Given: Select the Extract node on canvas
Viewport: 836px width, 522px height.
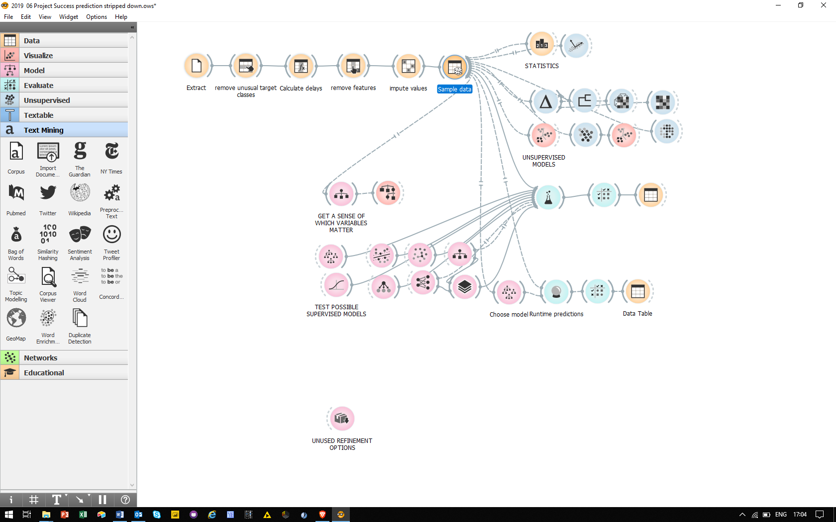Looking at the screenshot, I should 197,66.
